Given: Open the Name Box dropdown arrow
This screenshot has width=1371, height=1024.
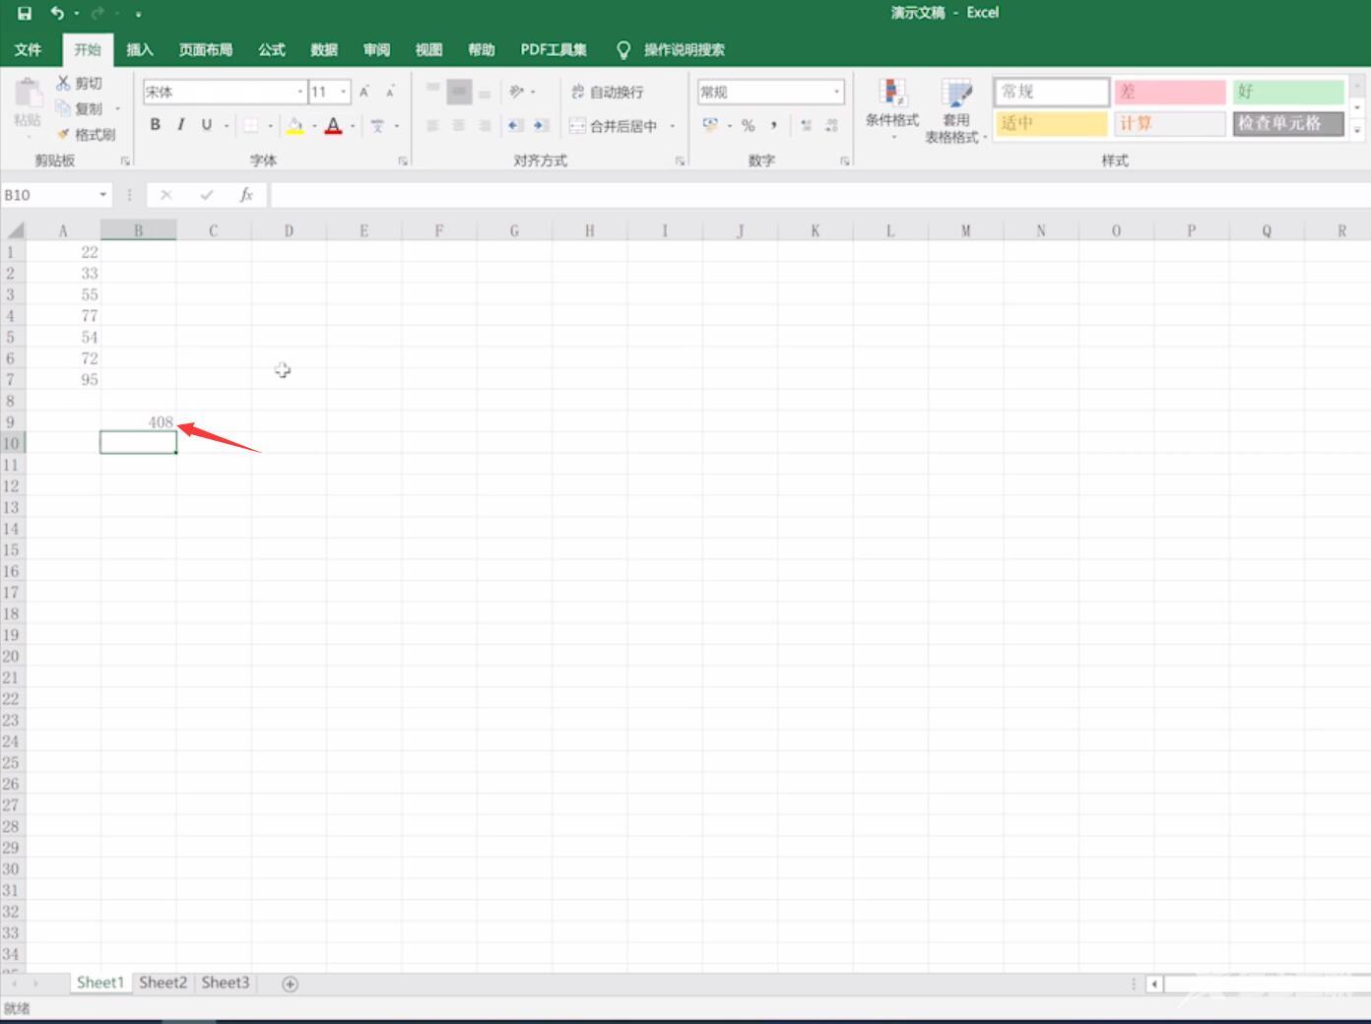Looking at the screenshot, I should 102,195.
